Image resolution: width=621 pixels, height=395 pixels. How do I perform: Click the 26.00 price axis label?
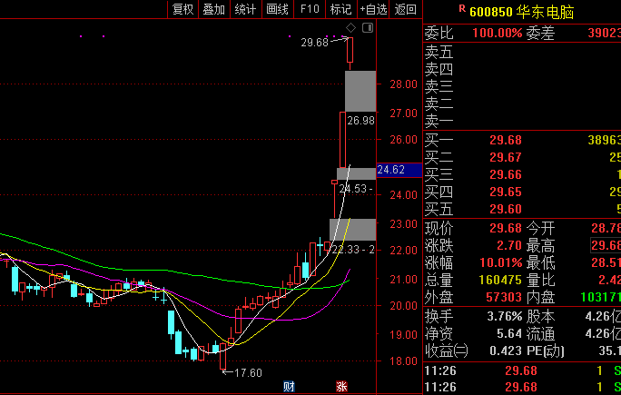[404, 140]
